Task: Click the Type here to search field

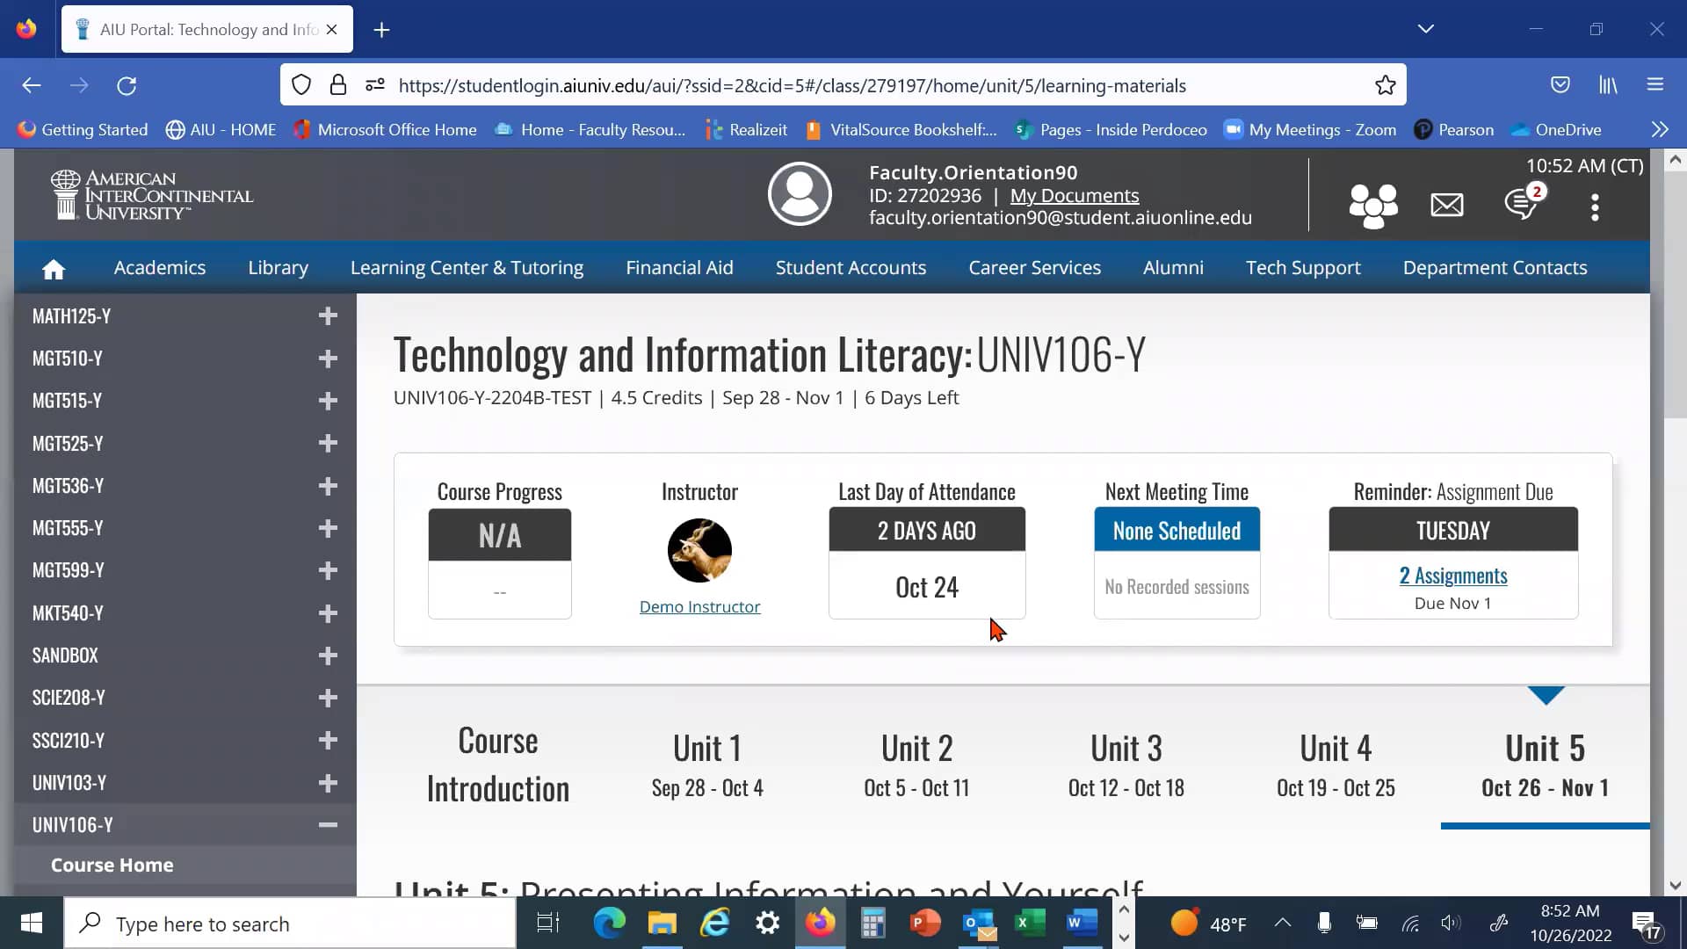Action: coord(290,923)
